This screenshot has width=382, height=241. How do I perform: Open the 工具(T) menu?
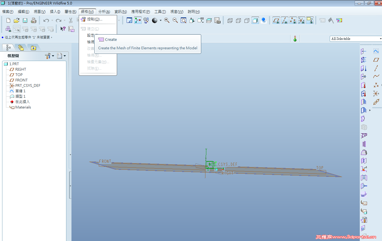(160, 12)
